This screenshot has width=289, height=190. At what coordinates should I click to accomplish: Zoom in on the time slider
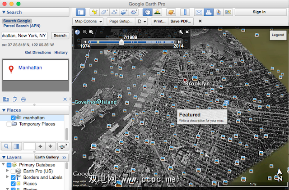[x=91, y=32]
